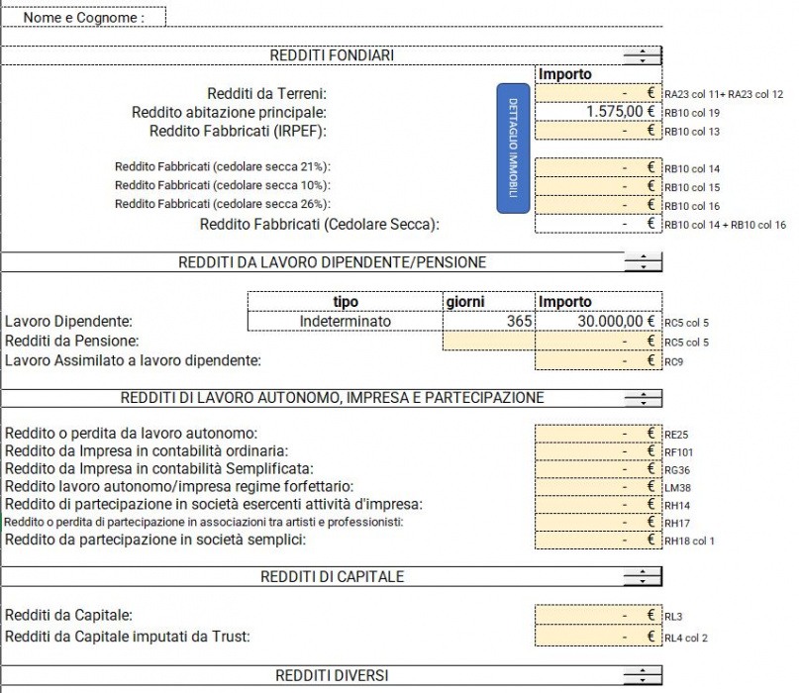
Task: Click the cedolare secca 21% amount cell
Action: point(597,167)
